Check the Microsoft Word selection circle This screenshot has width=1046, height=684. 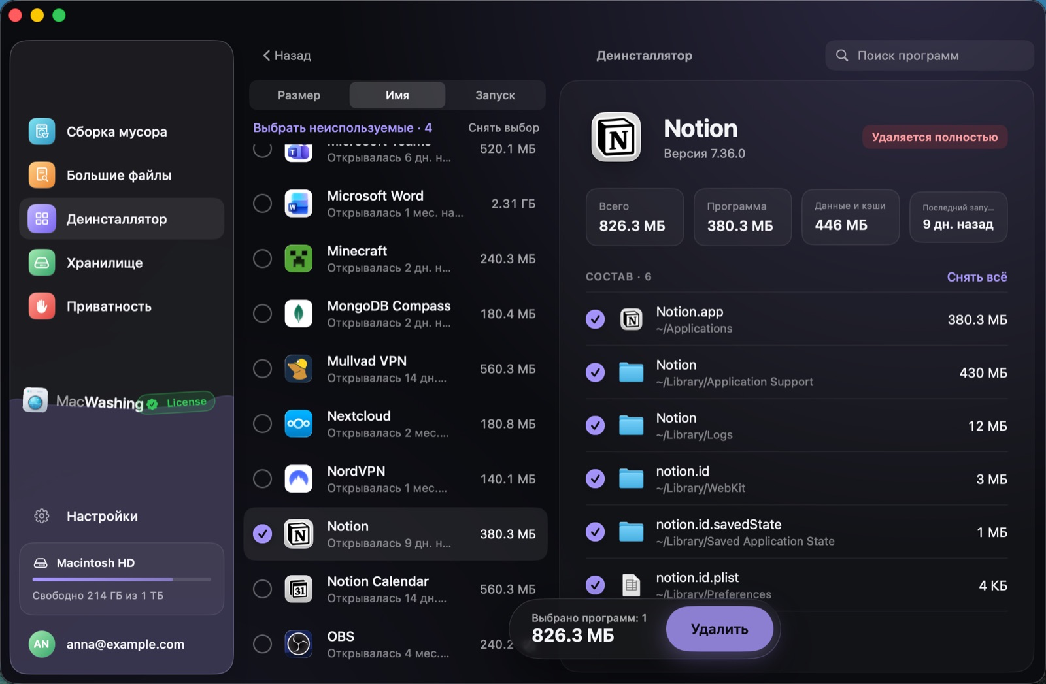tap(262, 204)
